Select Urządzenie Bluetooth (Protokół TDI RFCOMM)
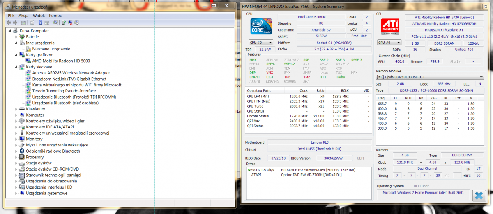This screenshot has width=493, height=214. (x=74, y=97)
